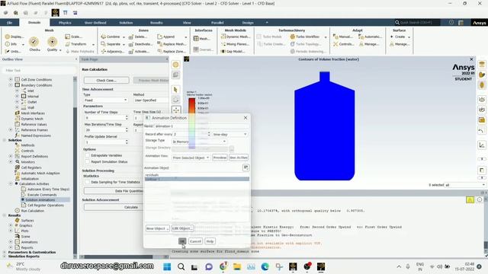Collapse the Boundary Conditions node
488x274 pixels.
11,85
